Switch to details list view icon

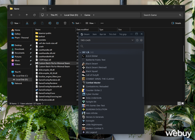(x=179, y=103)
